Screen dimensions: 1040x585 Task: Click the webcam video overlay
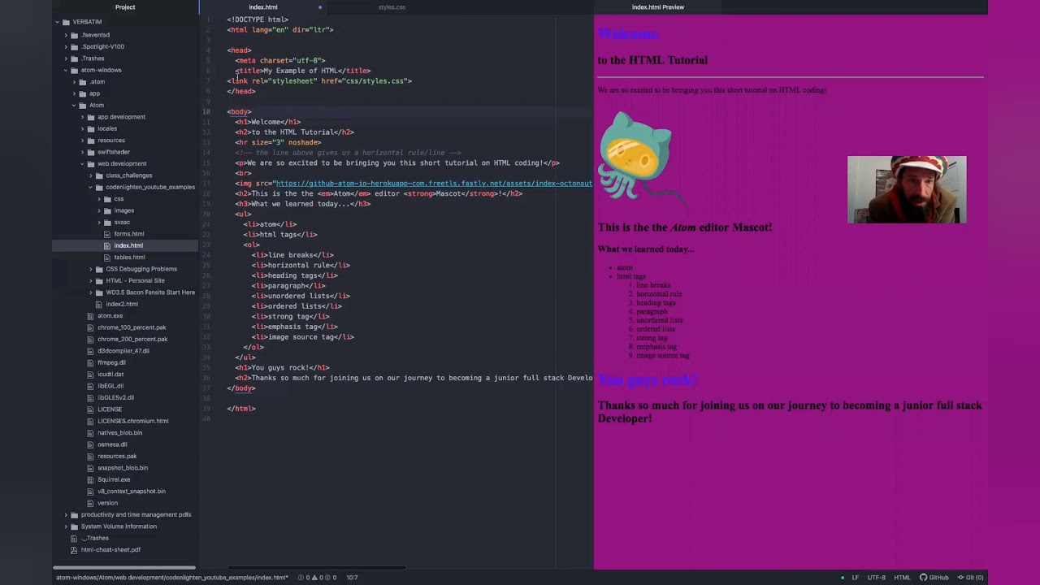(x=907, y=189)
